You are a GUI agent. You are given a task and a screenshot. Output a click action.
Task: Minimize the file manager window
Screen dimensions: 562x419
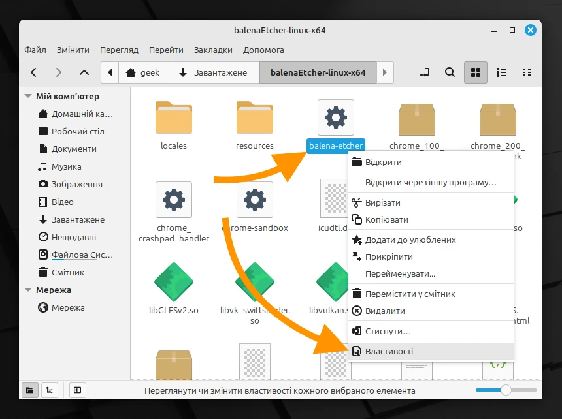coord(494,31)
